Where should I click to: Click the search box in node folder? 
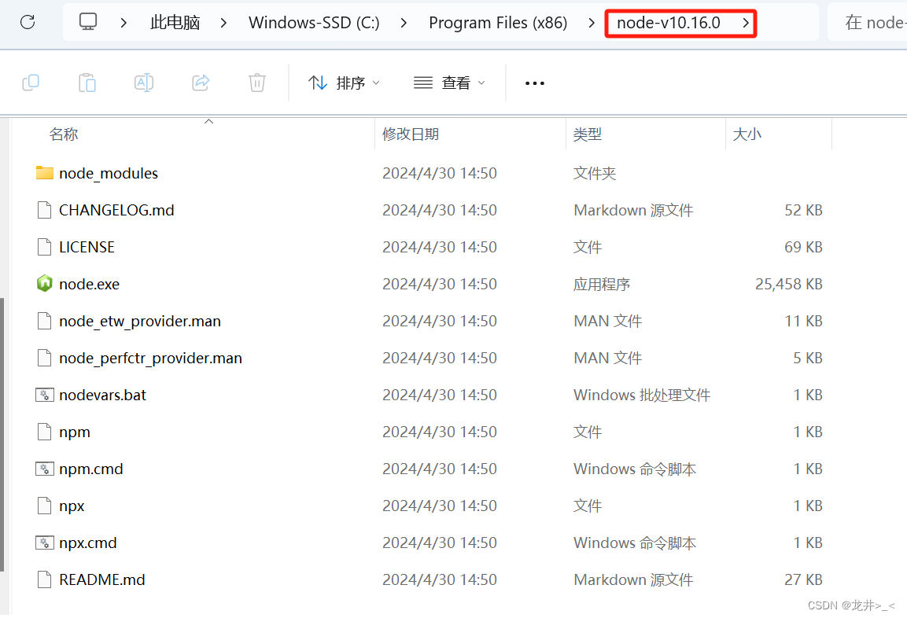(x=867, y=23)
